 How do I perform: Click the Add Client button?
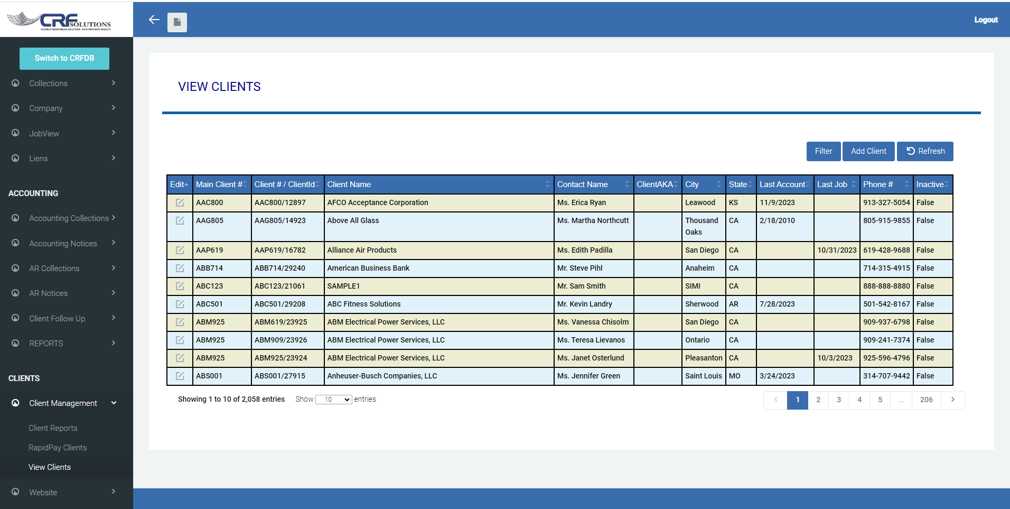[868, 151]
